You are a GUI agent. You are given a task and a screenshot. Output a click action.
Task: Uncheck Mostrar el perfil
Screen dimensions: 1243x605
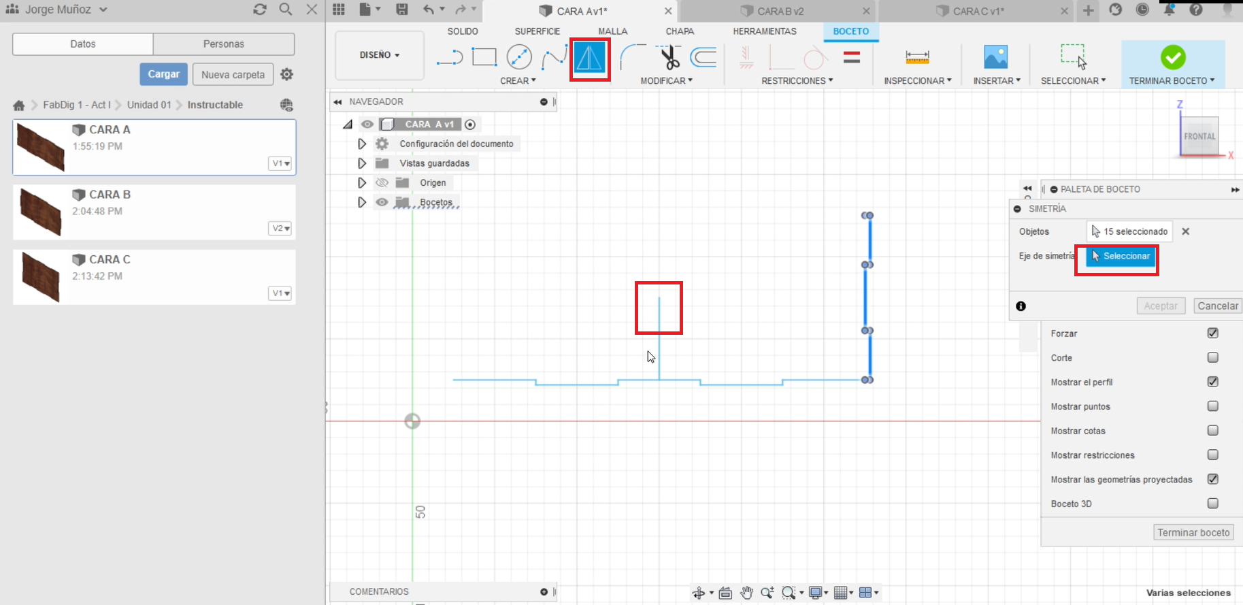coord(1212,382)
